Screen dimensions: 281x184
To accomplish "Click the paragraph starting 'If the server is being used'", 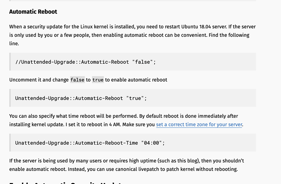I will click(127, 165).
